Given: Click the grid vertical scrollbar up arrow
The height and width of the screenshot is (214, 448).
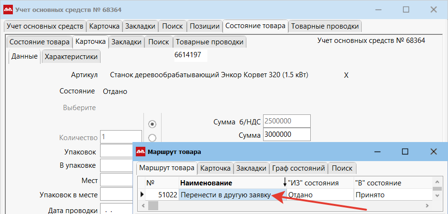Looking at the screenshot, I should click(x=437, y=182).
